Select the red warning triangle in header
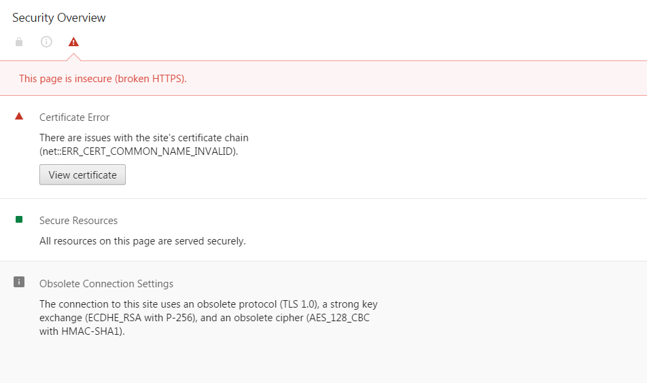Screen dimensions: 647x383 click(73, 42)
